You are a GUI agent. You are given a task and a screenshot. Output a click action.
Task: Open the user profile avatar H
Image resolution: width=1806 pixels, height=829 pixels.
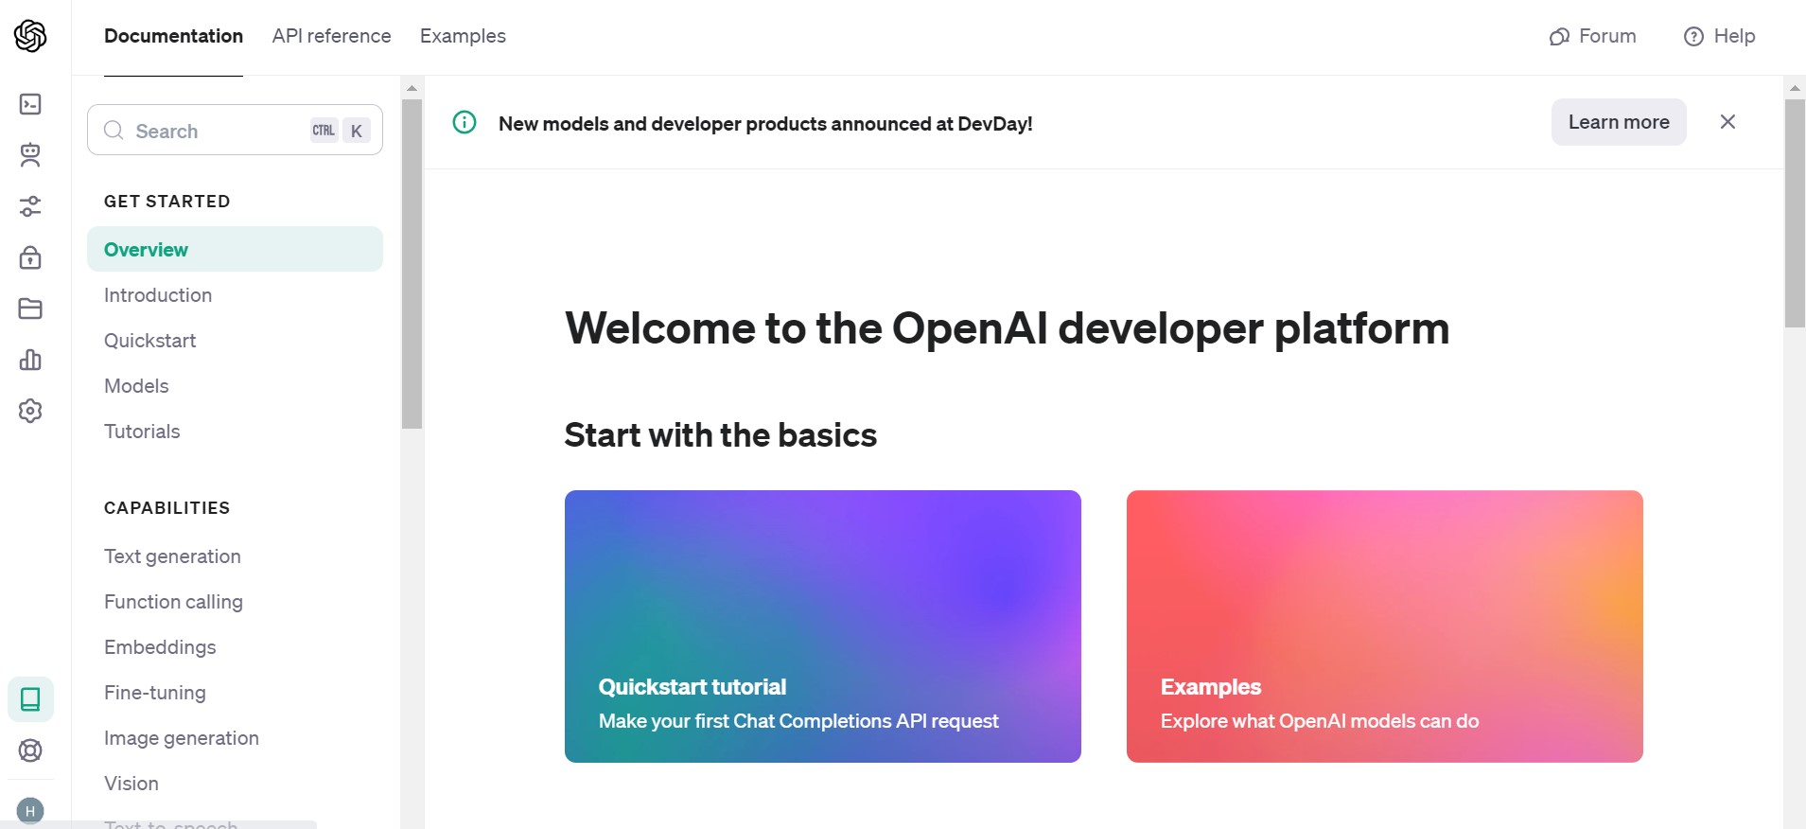[30, 811]
